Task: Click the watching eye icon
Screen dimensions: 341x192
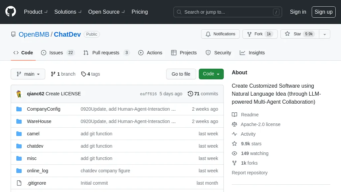Action: pos(234,153)
